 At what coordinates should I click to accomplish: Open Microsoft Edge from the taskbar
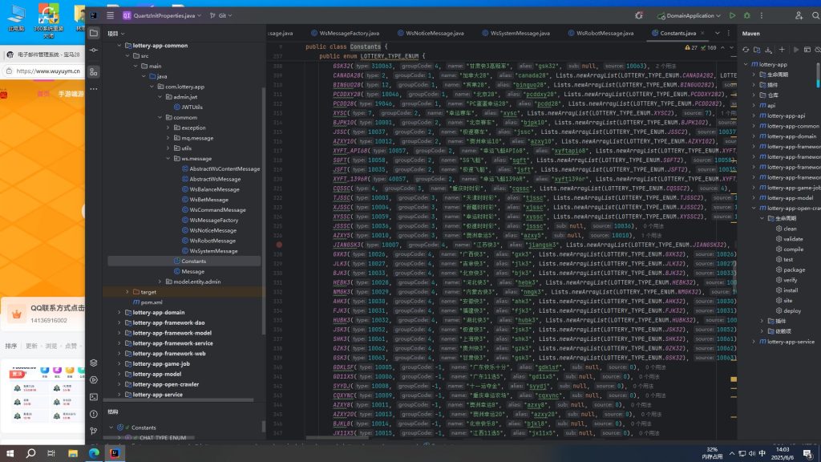92,453
